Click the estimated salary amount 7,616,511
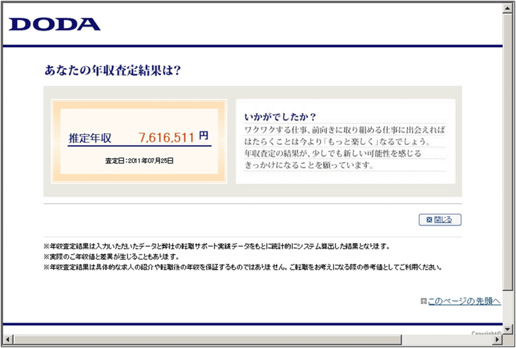This screenshot has width=516, height=348. click(166, 137)
